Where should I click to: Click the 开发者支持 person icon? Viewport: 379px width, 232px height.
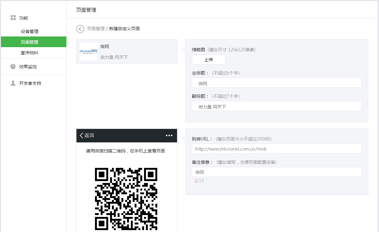[x=13, y=83]
